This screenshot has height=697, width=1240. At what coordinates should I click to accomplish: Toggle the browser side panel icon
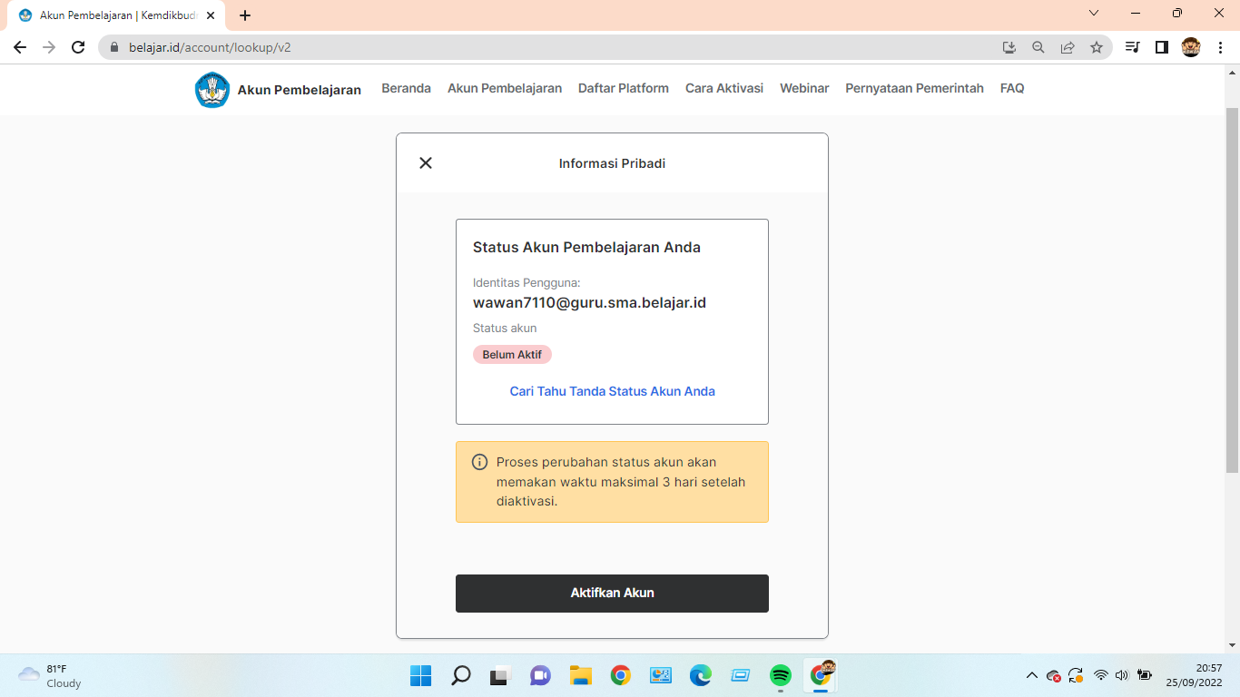pyautogui.click(x=1161, y=47)
